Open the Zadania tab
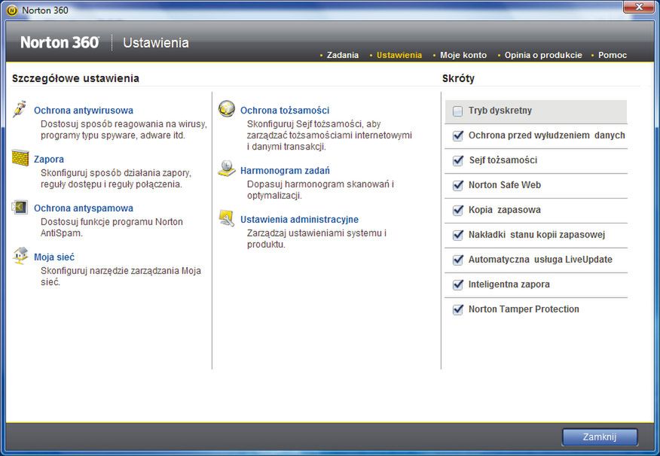Viewport: 660px width, 456px height. click(x=342, y=55)
